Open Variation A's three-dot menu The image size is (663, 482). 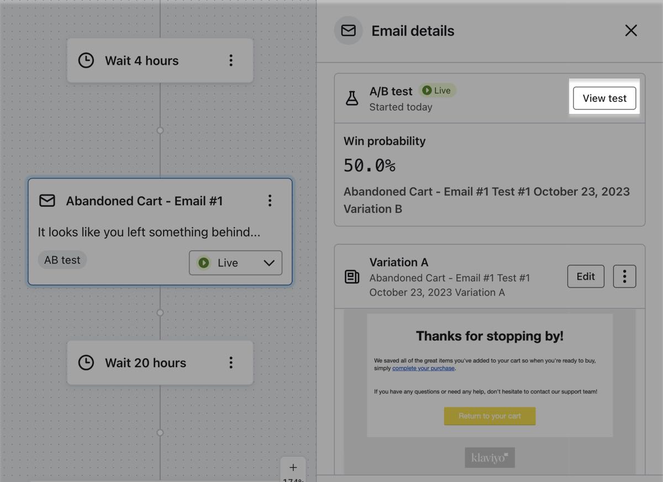[624, 276]
